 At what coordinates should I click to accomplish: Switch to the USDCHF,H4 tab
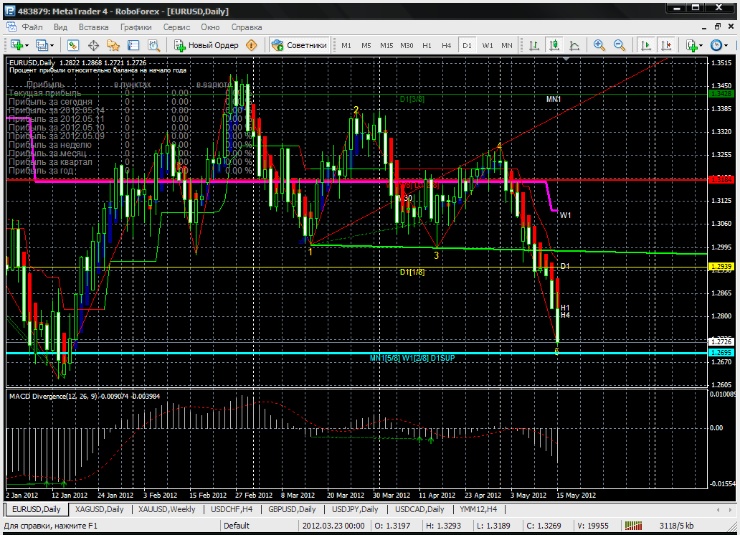[x=232, y=509]
